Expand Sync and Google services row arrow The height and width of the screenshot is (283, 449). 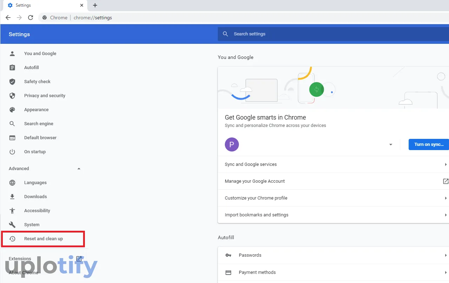tap(446, 164)
